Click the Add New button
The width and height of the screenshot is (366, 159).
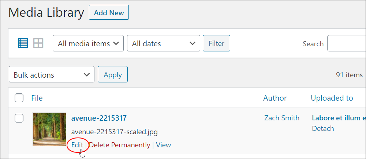tap(109, 12)
